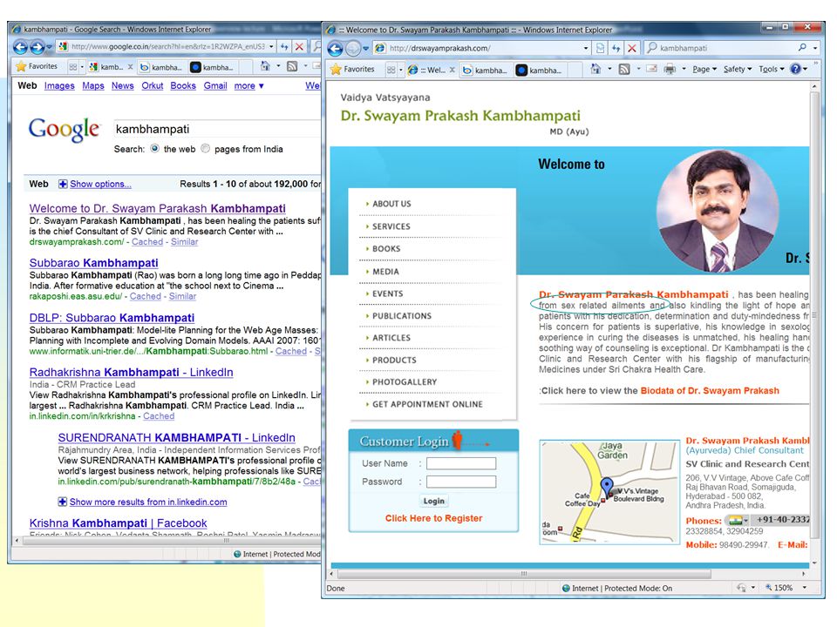
Task: Open Google Images link
Action: click(59, 86)
